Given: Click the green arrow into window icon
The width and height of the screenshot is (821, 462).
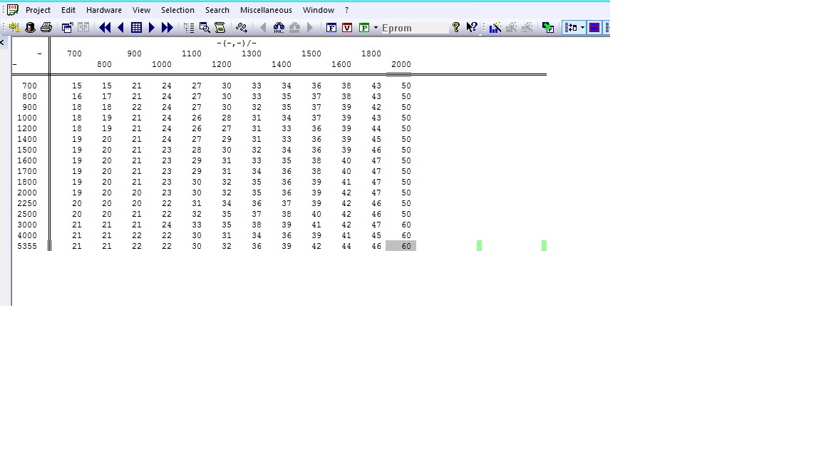Looking at the screenshot, I should pyautogui.click(x=548, y=28).
